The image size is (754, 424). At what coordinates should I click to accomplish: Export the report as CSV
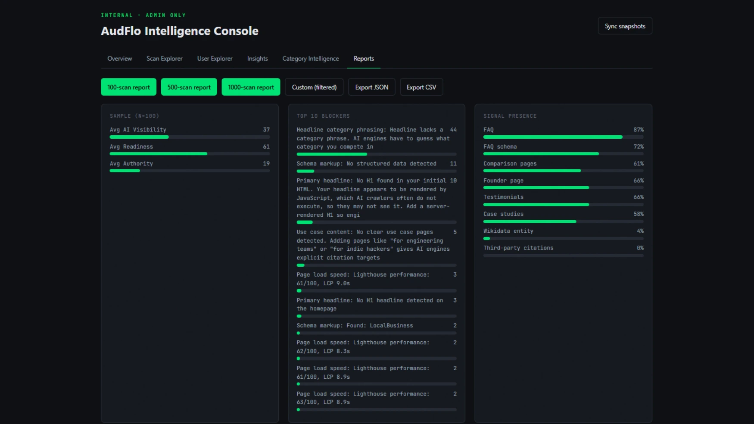click(421, 87)
